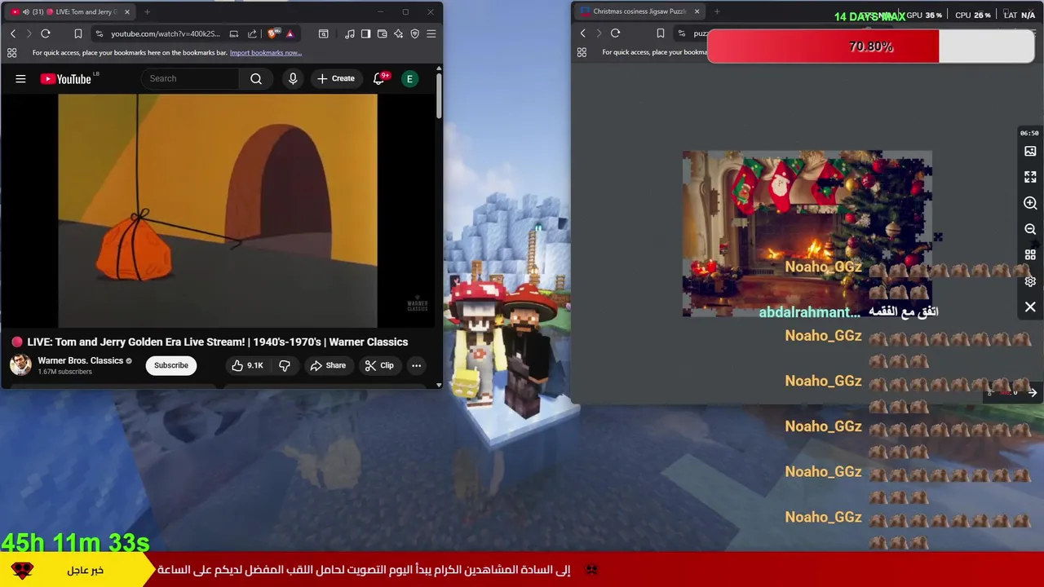The width and height of the screenshot is (1044, 587).
Task: Open YouTube guide hamburger menu
Action: pos(20,78)
